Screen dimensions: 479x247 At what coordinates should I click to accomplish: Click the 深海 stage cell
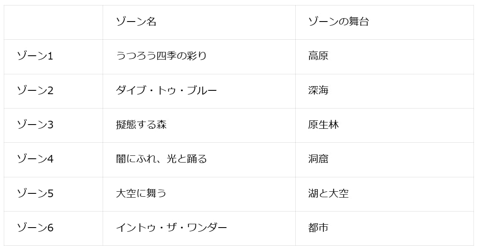318,90
